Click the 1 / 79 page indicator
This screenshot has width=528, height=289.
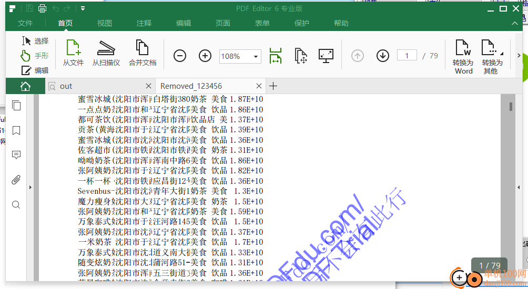click(490, 266)
